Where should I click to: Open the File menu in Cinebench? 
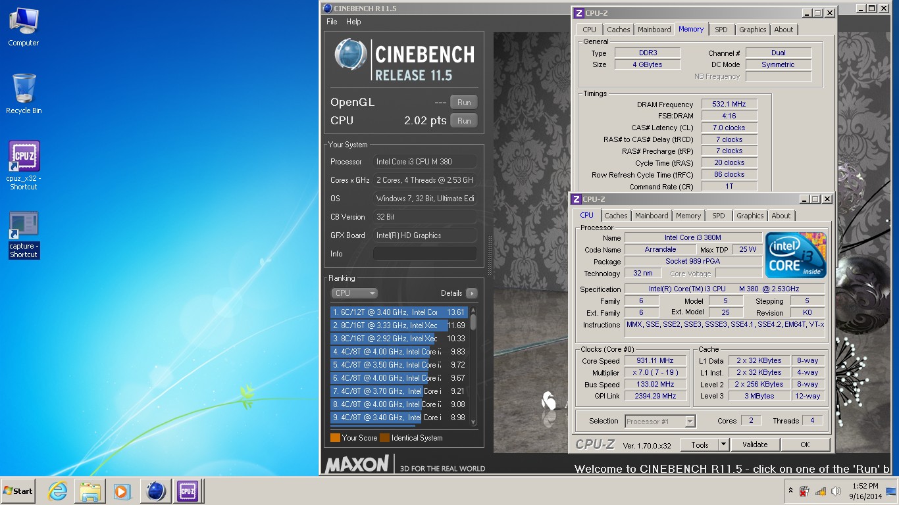(332, 22)
